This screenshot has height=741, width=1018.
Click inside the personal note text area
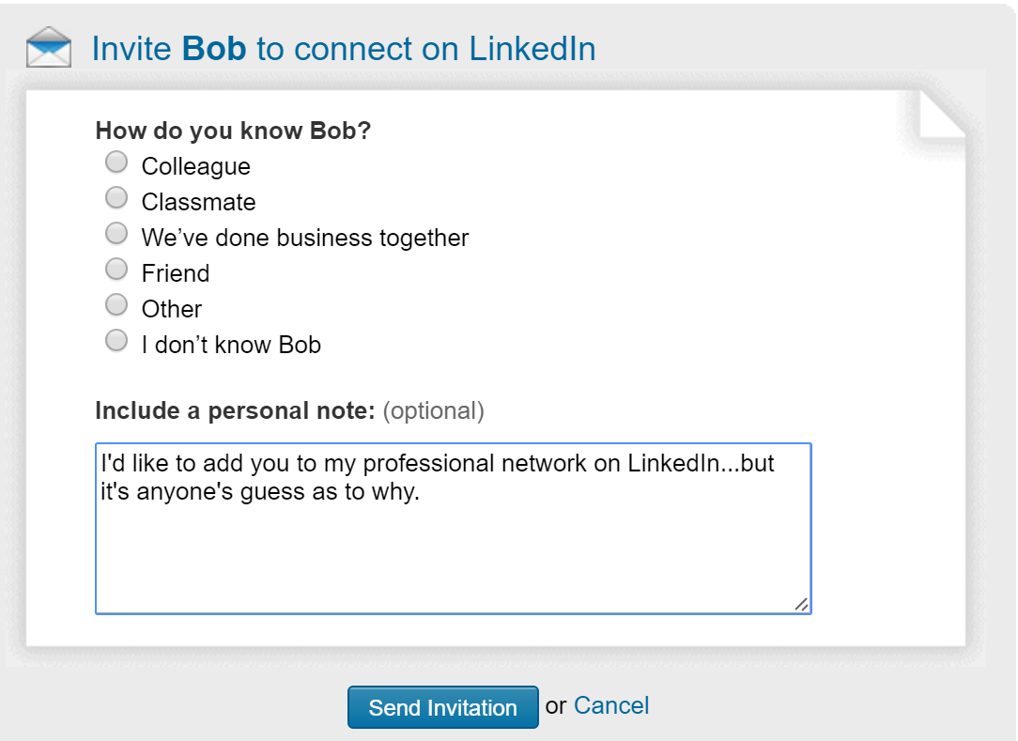click(x=453, y=545)
